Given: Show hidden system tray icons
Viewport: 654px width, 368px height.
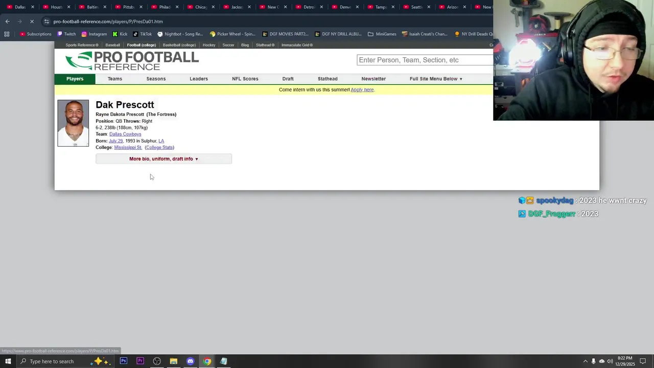Looking at the screenshot, I should click(585, 361).
